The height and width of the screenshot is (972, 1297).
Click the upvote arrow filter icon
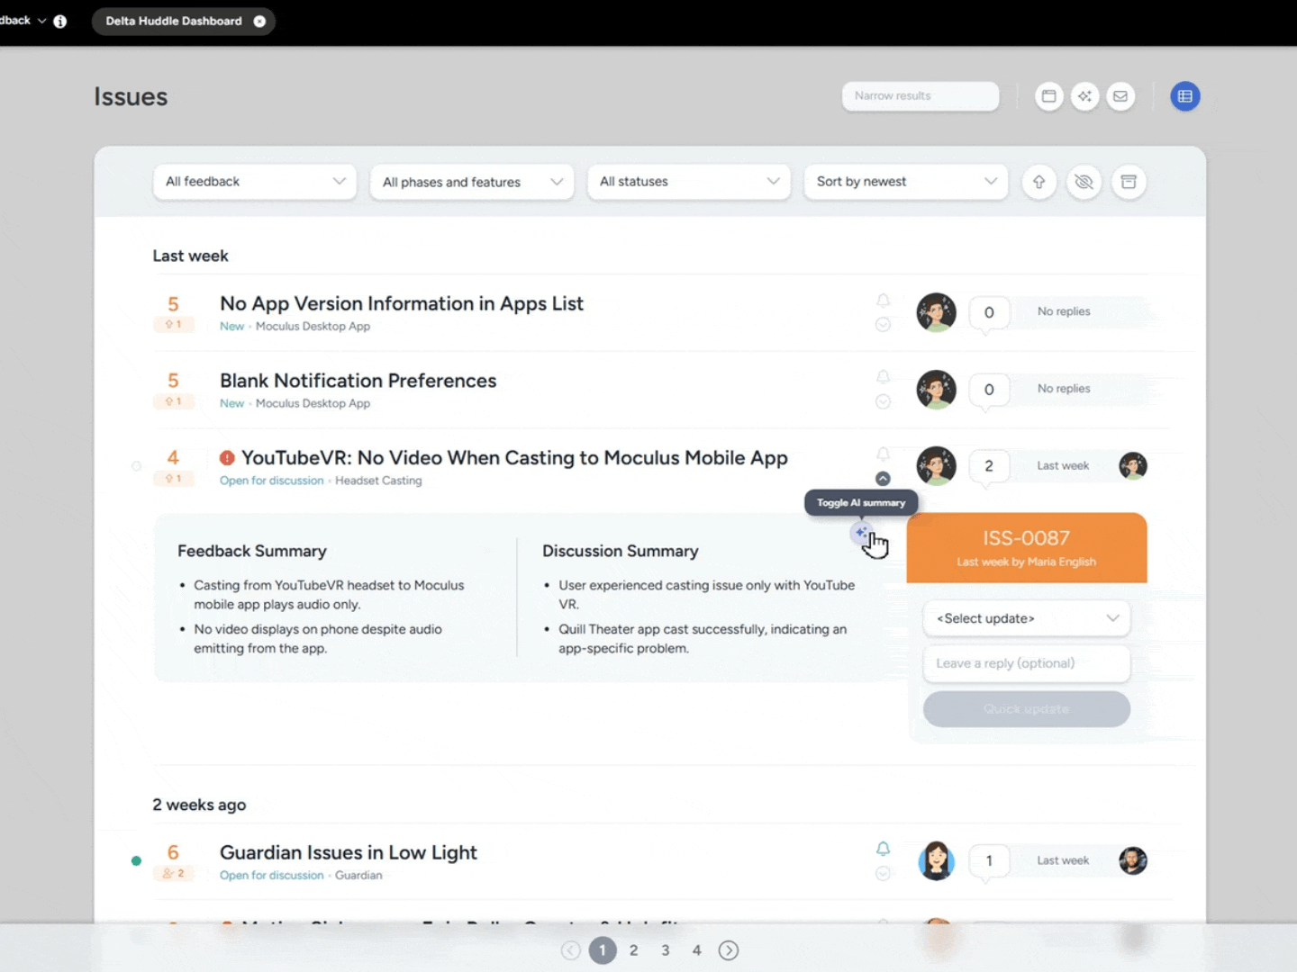pyautogui.click(x=1039, y=182)
